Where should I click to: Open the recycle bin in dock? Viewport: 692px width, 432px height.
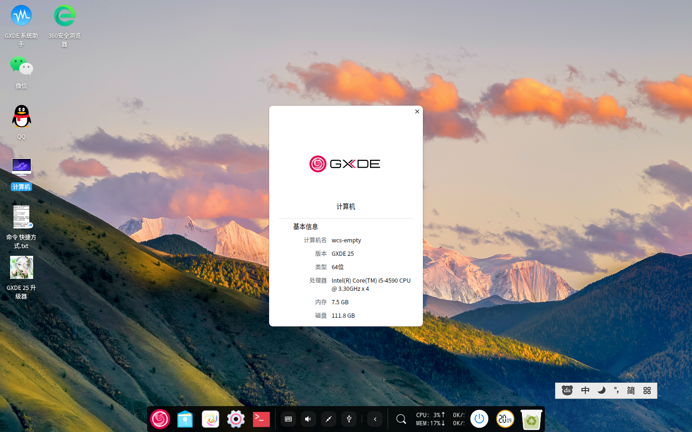[x=531, y=419]
